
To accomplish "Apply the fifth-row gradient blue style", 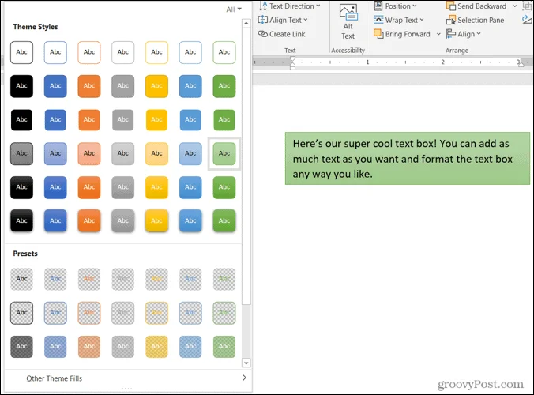I will [x=55, y=187].
